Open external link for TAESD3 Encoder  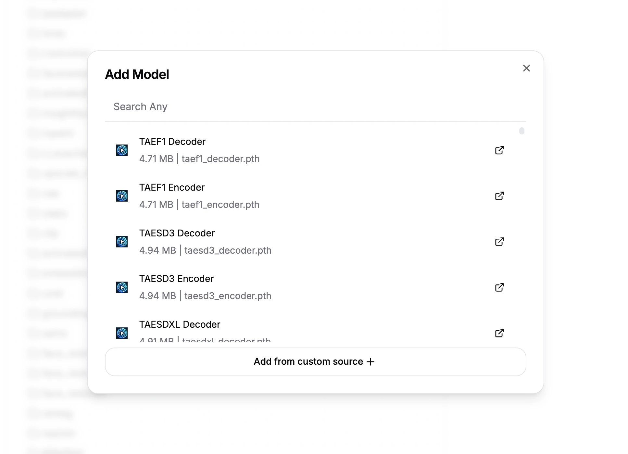(x=499, y=287)
